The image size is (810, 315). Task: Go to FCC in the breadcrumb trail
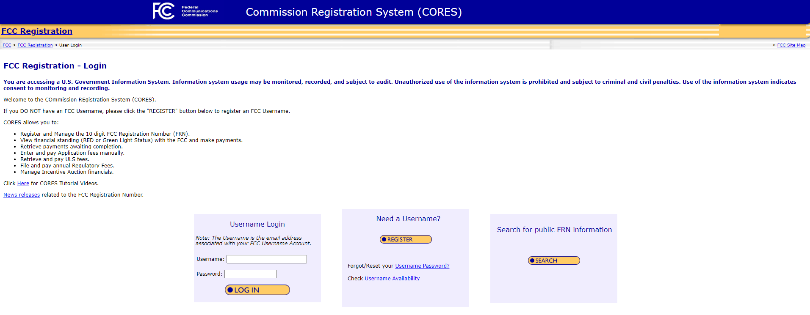[x=7, y=45]
